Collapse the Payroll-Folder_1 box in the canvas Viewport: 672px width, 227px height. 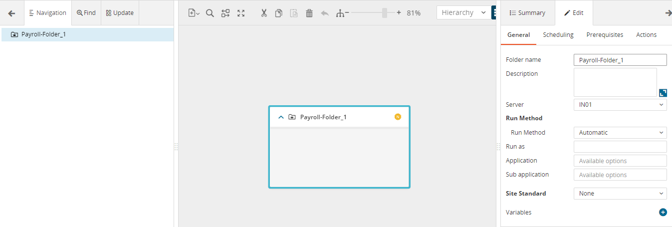point(281,117)
